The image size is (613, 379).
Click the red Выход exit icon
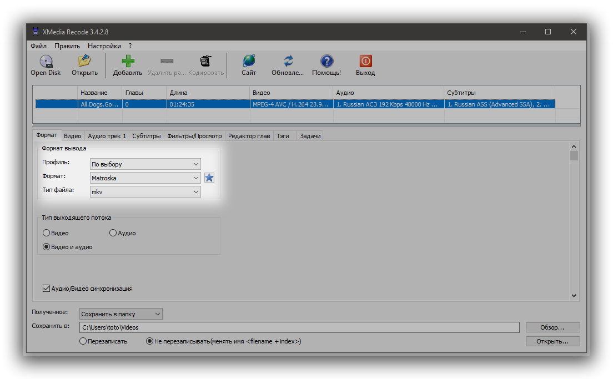pyautogui.click(x=365, y=61)
